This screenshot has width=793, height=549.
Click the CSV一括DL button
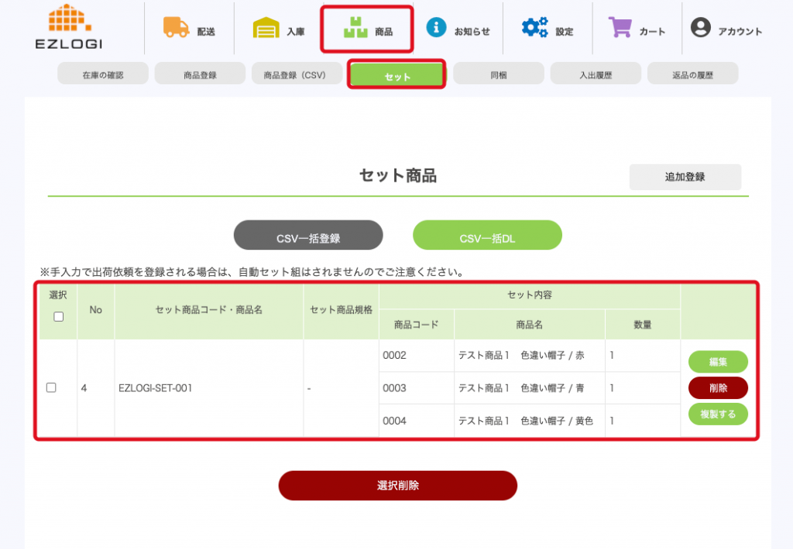tap(487, 236)
